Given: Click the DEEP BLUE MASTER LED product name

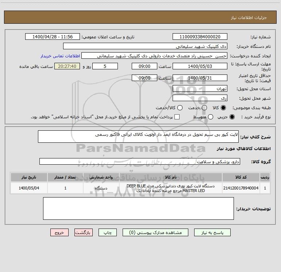Looking at the screenshot, I should 171,188.
